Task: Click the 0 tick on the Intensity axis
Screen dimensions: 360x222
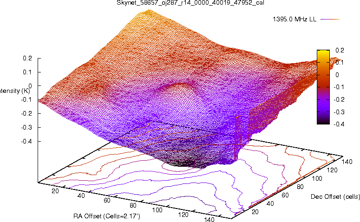Action: pos(30,86)
